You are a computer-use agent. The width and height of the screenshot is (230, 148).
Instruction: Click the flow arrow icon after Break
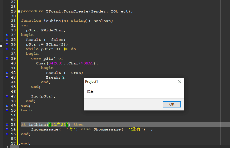point(63,78)
